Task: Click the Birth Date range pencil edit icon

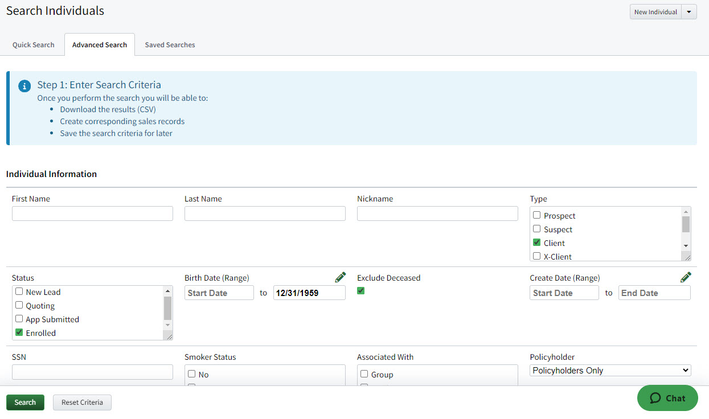Action: (340, 277)
